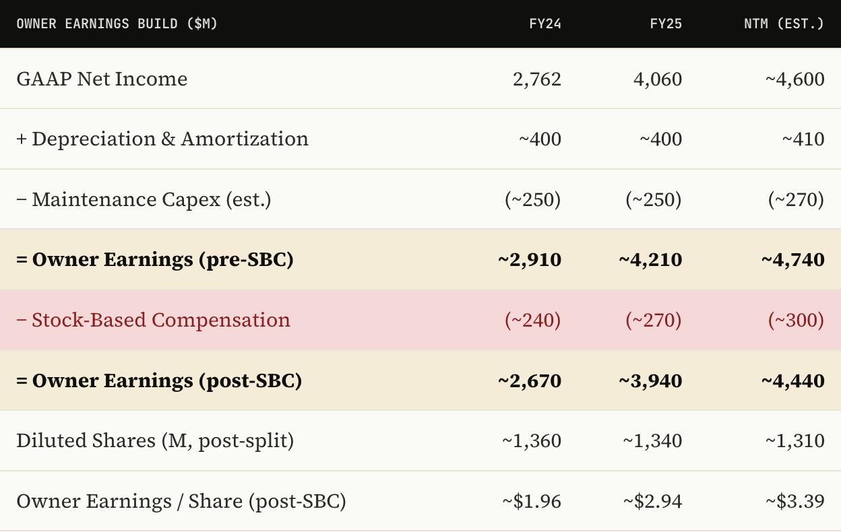Click FY24 Maintenance Capex value (~250)

click(x=533, y=199)
